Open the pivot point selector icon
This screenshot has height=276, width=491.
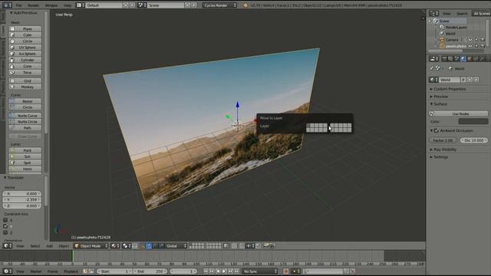[127, 246]
